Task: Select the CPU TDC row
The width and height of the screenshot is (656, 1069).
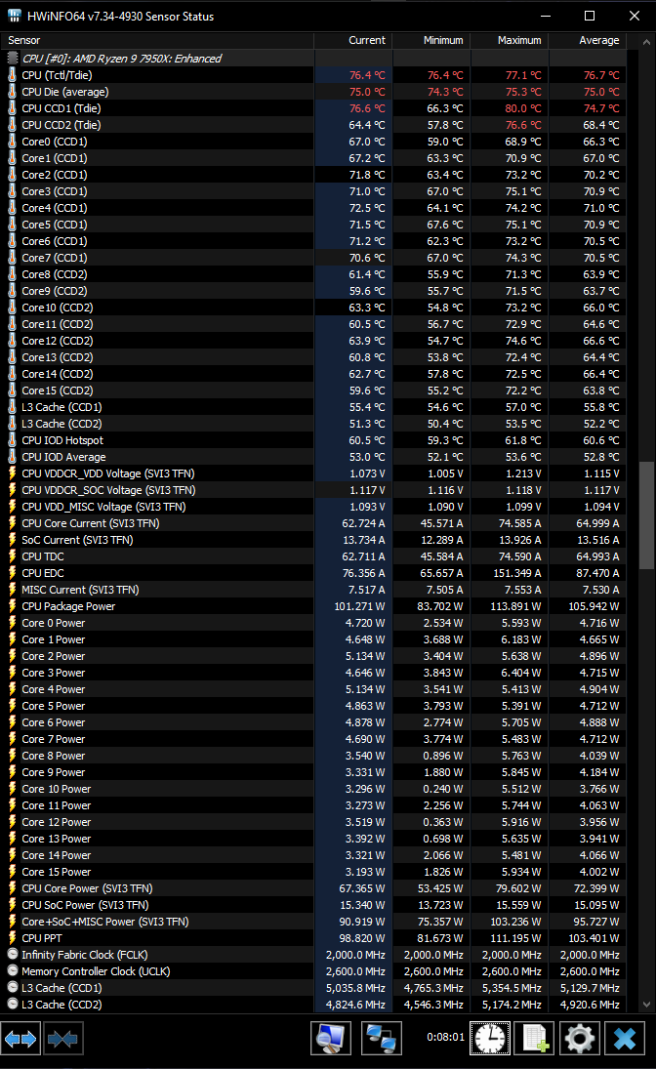Action: click(x=313, y=556)
